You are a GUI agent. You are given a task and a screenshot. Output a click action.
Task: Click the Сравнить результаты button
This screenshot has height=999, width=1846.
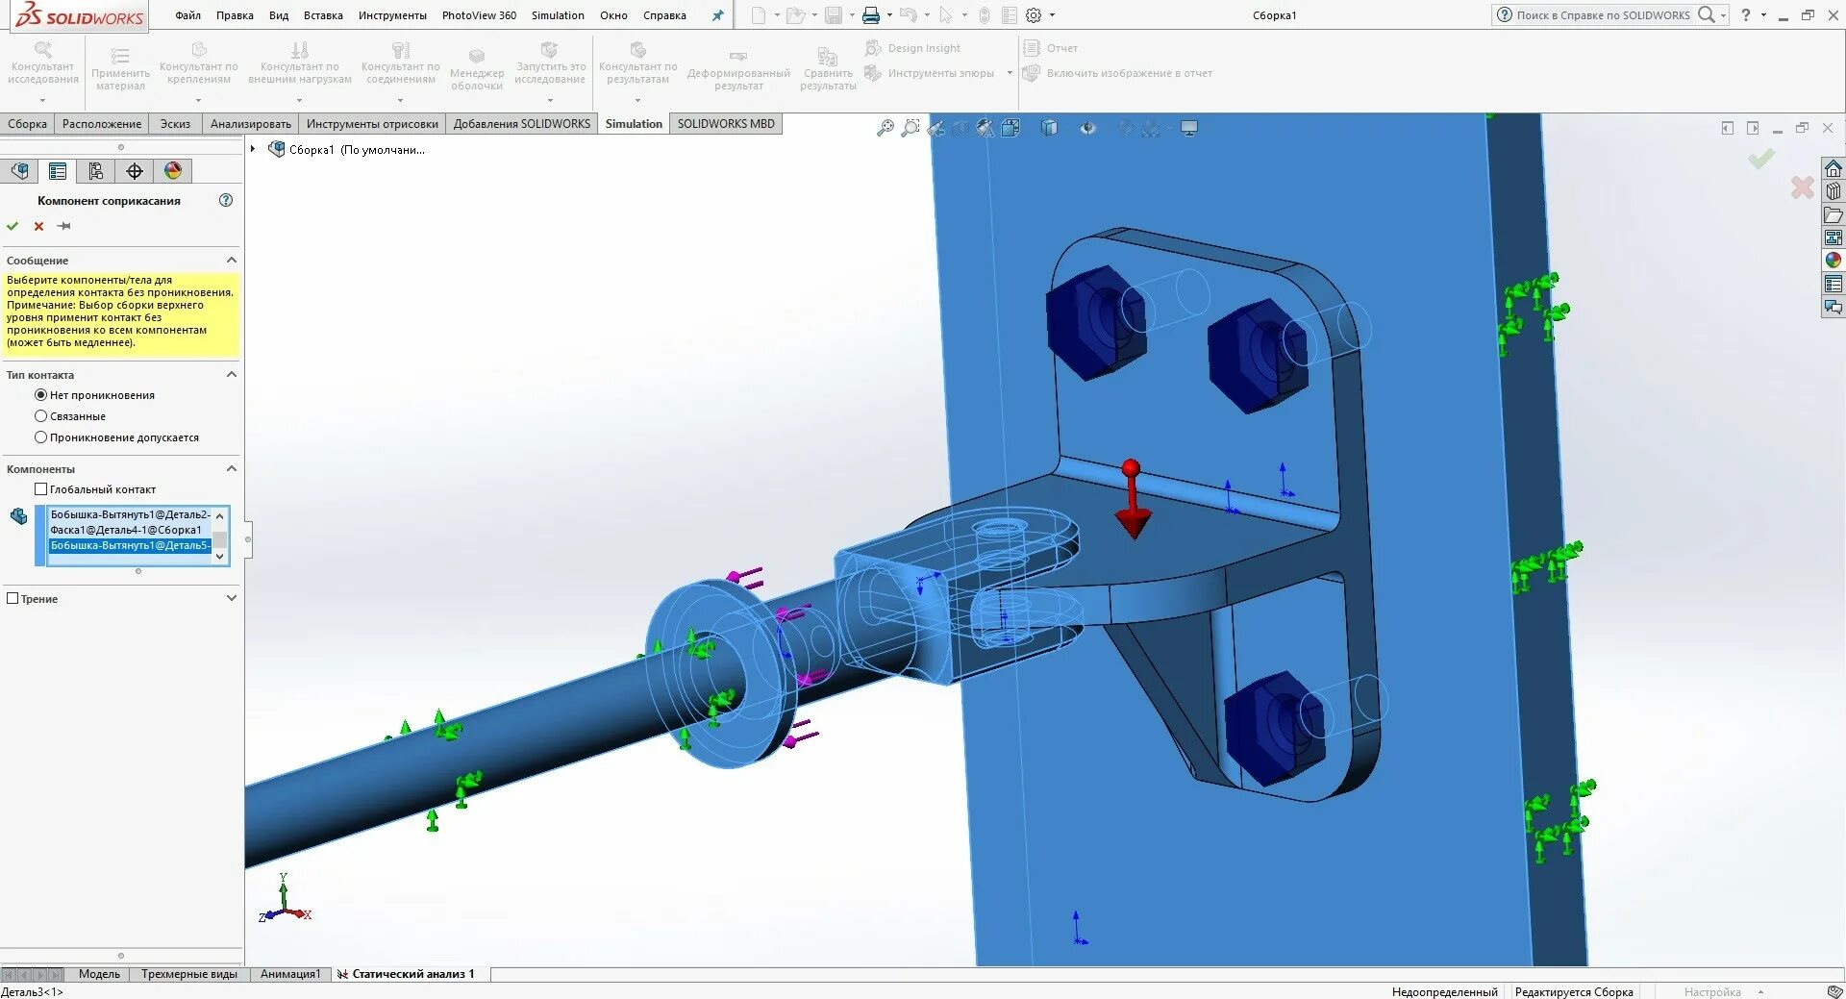click(828, 69)
